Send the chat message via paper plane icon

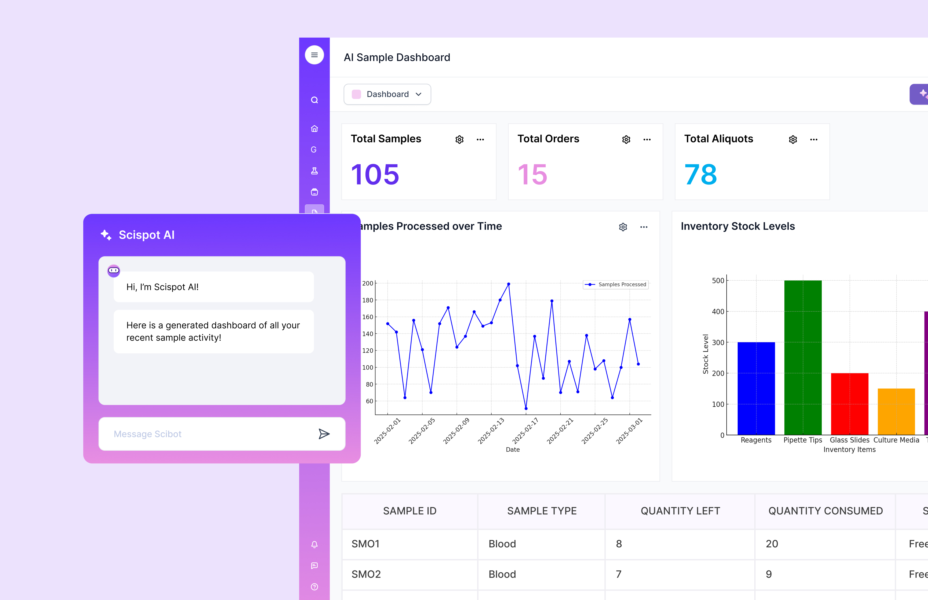[x=324, y=434]
